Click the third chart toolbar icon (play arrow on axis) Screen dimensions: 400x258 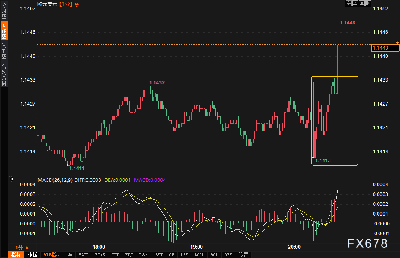(361, 3)
